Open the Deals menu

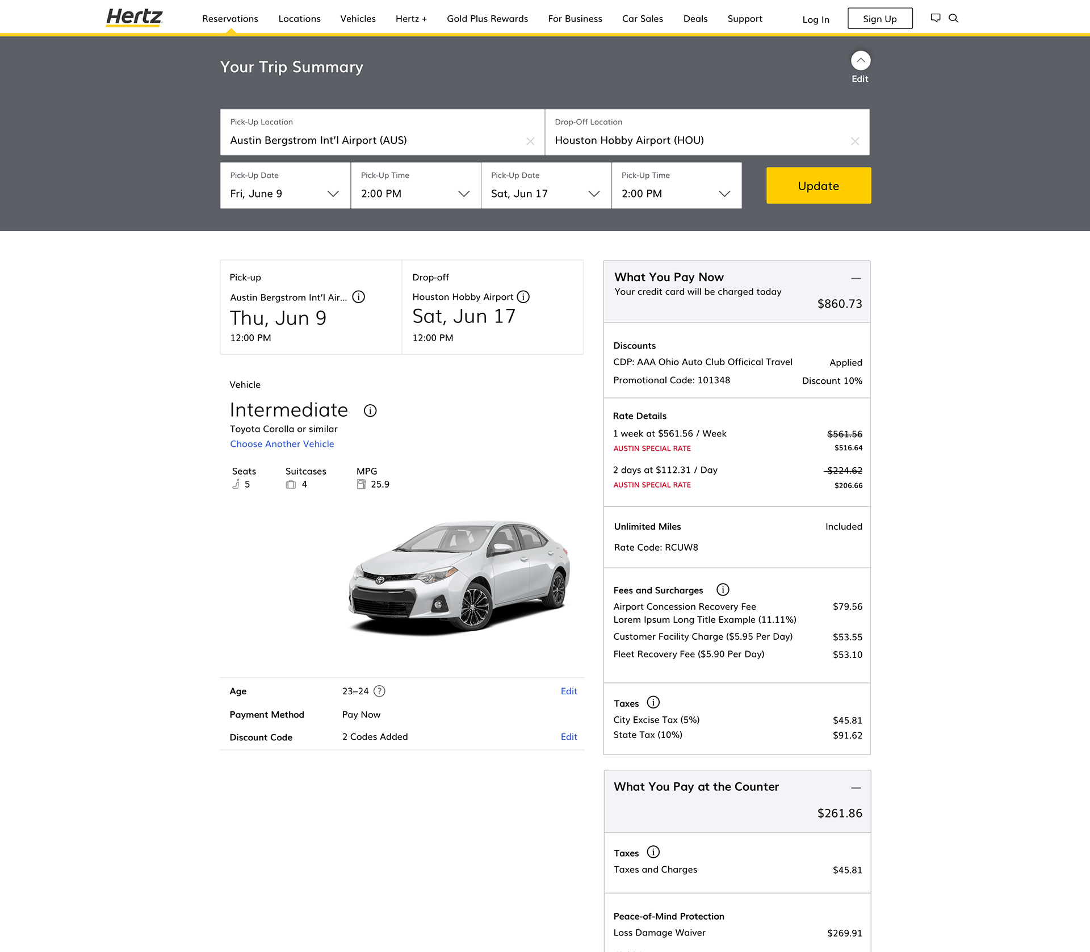[695, 19]
